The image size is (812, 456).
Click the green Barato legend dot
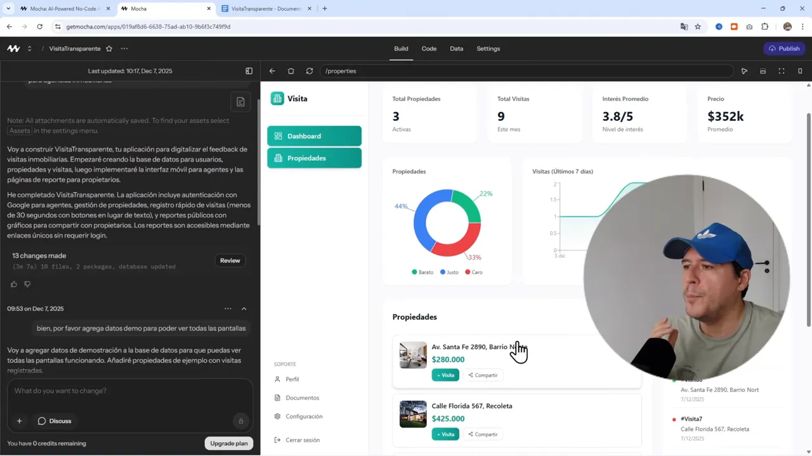click(x=414, y=272)
